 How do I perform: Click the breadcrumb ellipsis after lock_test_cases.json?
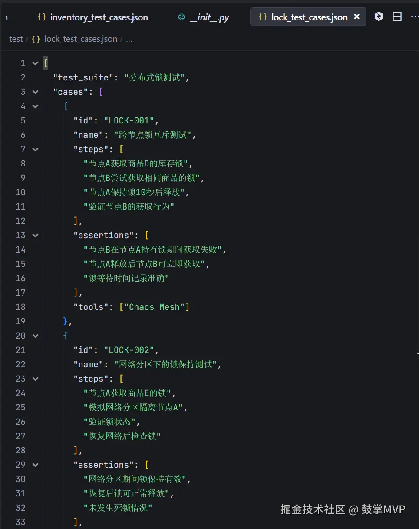coord(129,39)
